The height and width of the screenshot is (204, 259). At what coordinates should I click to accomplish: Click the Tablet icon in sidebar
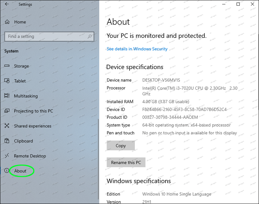coord(7,81)
